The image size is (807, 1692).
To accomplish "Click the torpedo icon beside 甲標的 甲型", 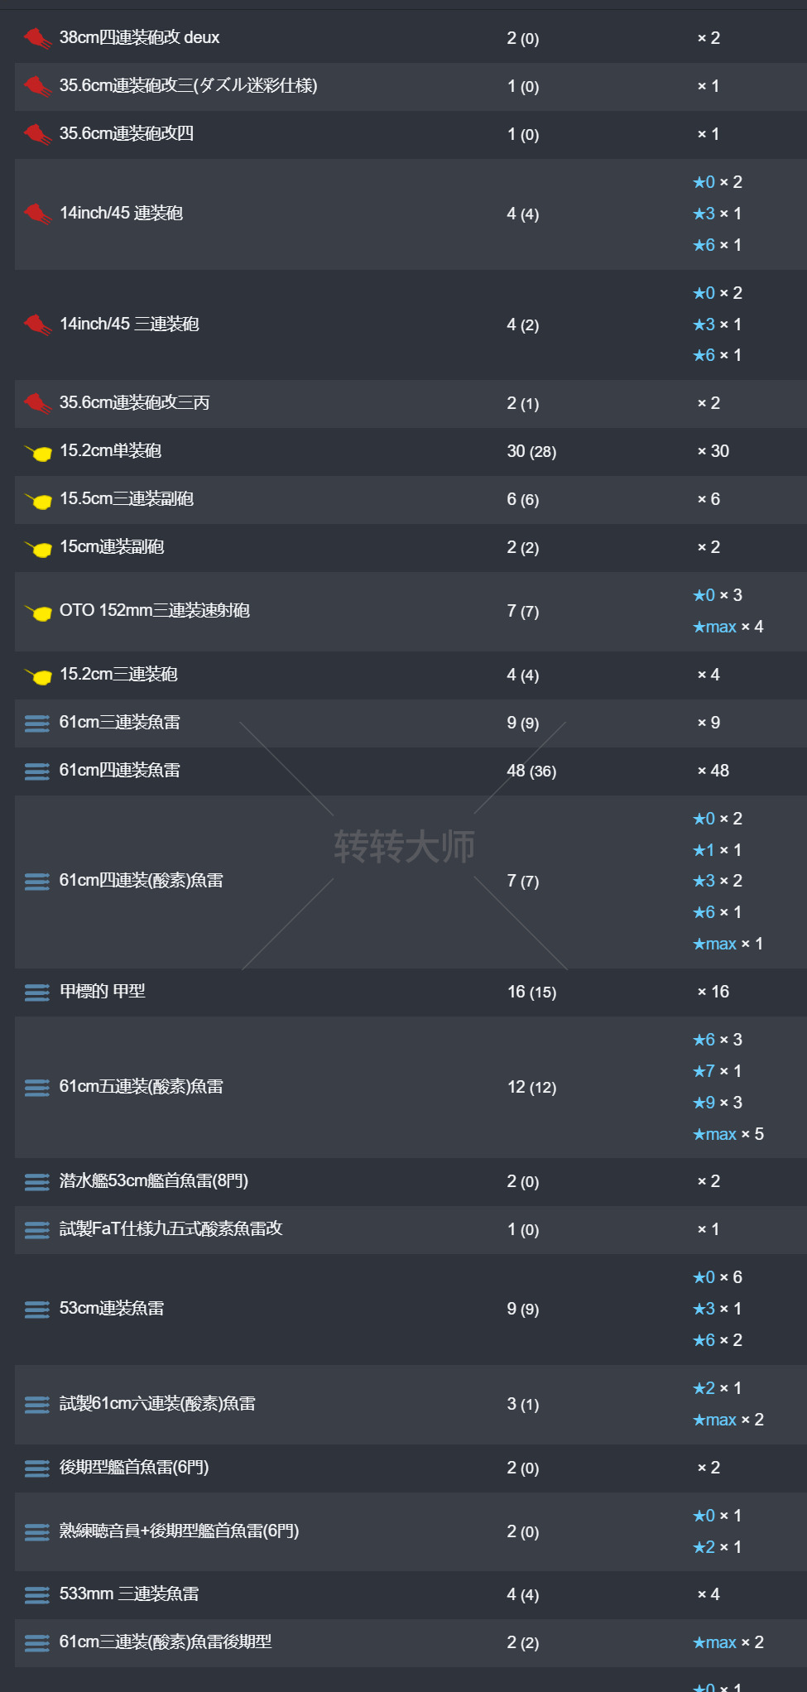I will (37, 992).
